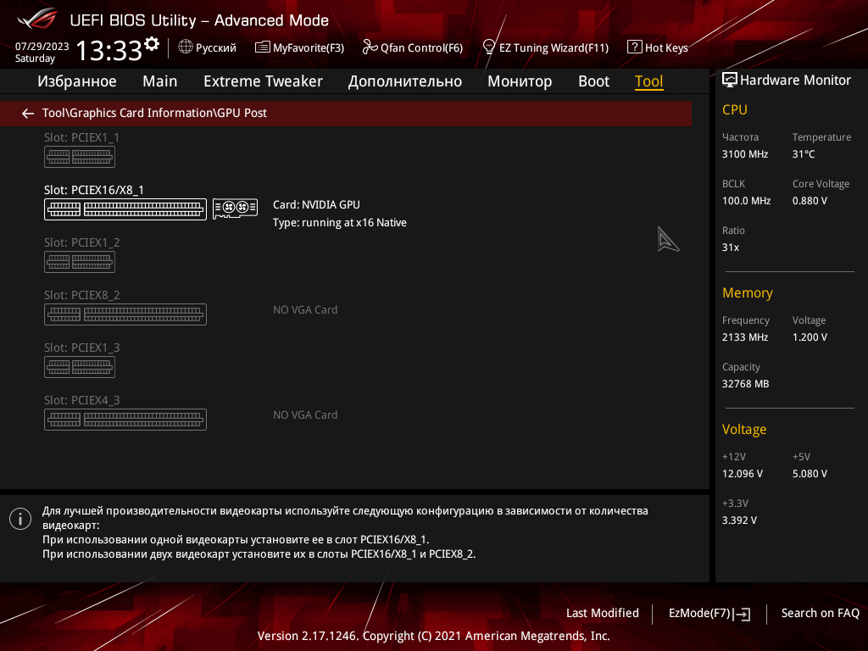Click the 'Card: NVIDIA GPU' text
The image size is (868, 651).
point(316,205)
